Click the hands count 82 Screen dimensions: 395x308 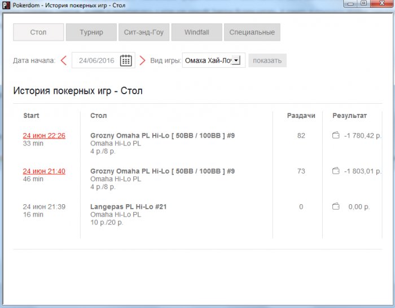[x=301, y=135]
